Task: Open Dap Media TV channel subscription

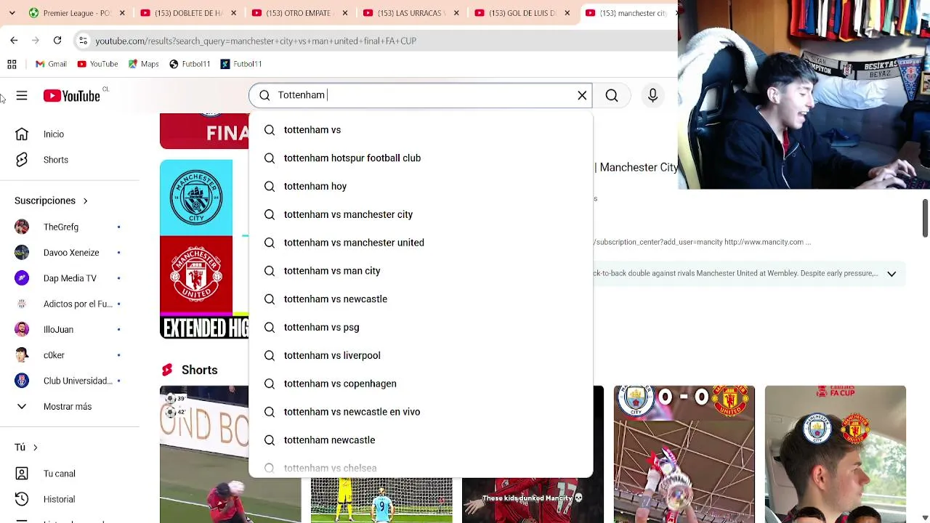Action: tap(70, 278)
